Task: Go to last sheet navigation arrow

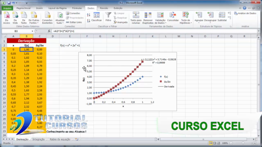Action: (x=12, y=139)
